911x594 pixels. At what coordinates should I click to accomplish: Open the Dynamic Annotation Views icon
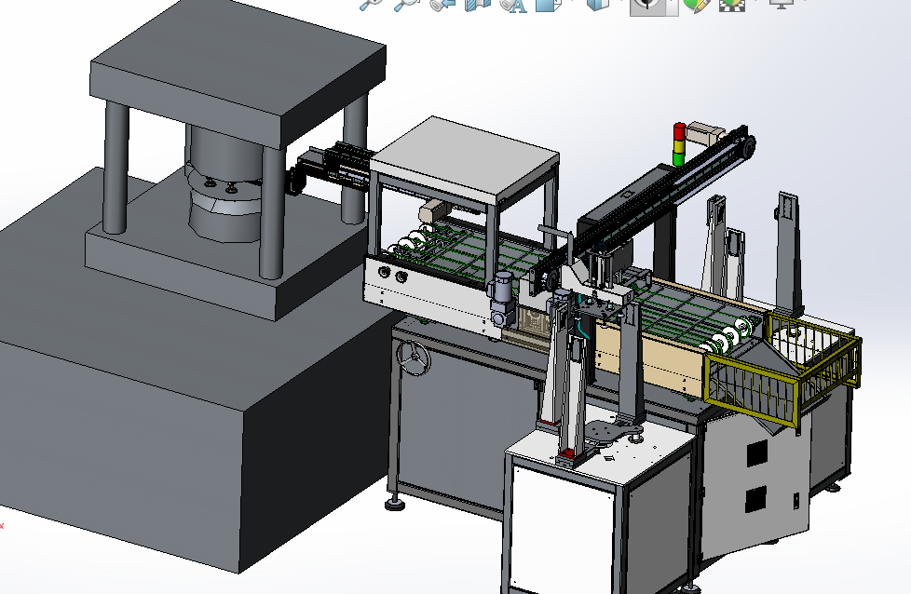(x=513, y=5)
